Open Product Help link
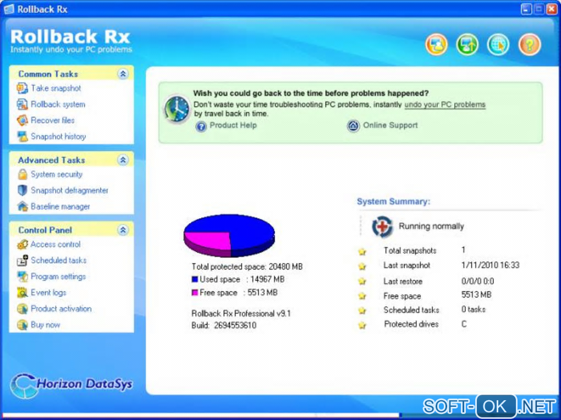The height and width of the screenshot is (420, 561). point(233,125)
